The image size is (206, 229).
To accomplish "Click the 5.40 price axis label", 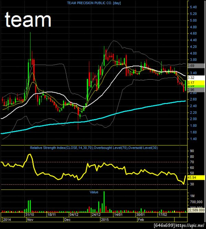I will pos(193,7).
